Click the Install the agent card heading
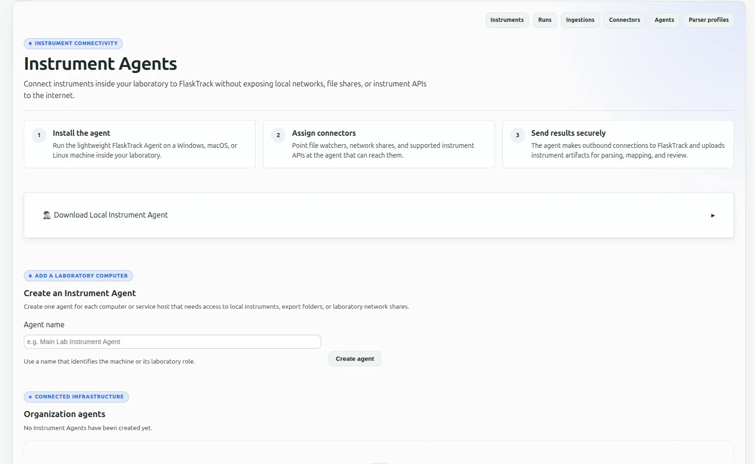Screen dimensions: 755x464 (x=81, y=133)
